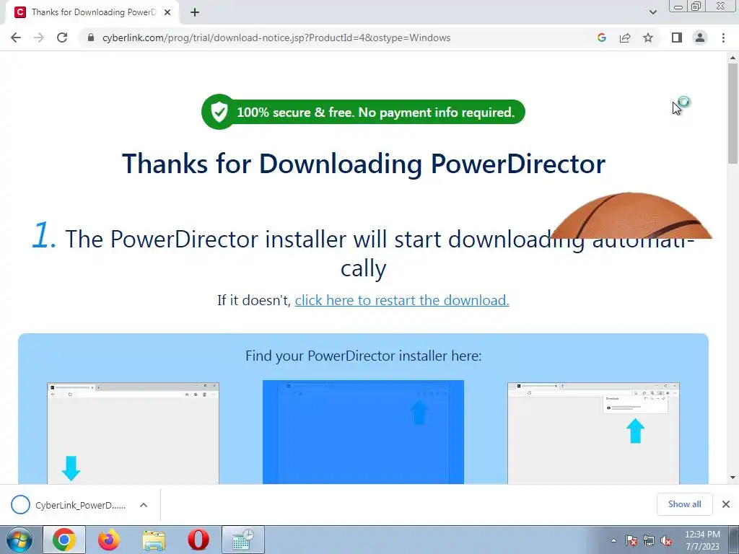The height and width of the screenshot is (554, 739).
Task: Select the Thanks for Downloading PowerDirector tab
Action: 92,12
